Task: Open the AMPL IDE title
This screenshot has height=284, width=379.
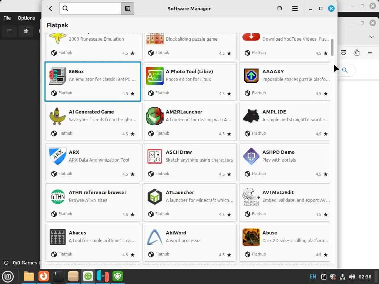Action: pyautogui.click(x=274, y=112)
